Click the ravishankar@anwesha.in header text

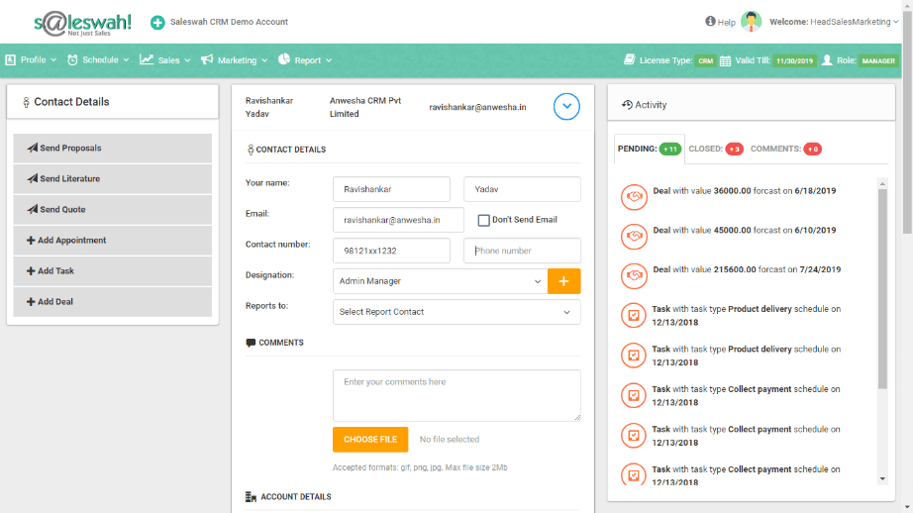tap(477, 107)
